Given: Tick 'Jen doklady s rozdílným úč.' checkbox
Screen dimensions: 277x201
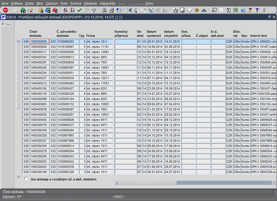Looking at the screenshot, I should [x=26, y=179].
